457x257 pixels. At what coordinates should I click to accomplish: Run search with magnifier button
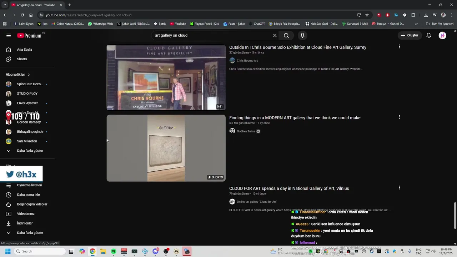click(x=286, y=35)
